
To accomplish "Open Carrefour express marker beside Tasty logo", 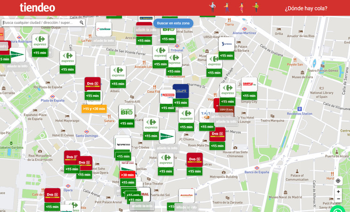I will coord(186,116).
